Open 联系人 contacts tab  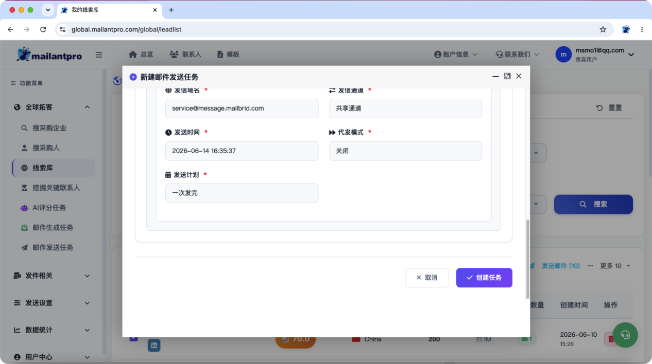pos(185,54)
